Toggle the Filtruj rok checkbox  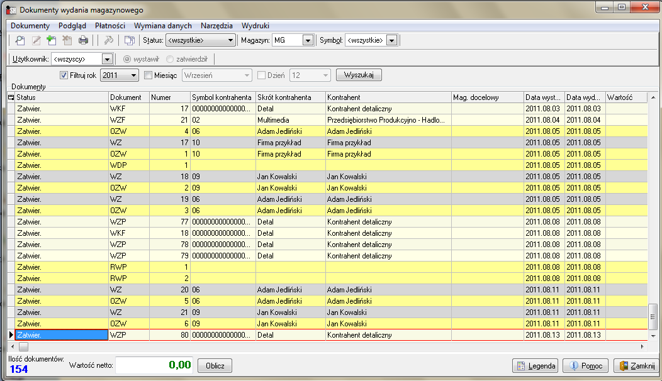64,75
